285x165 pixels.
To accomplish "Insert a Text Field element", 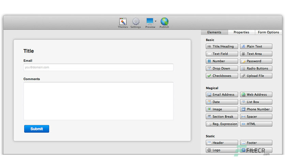I will coord(222,54).
